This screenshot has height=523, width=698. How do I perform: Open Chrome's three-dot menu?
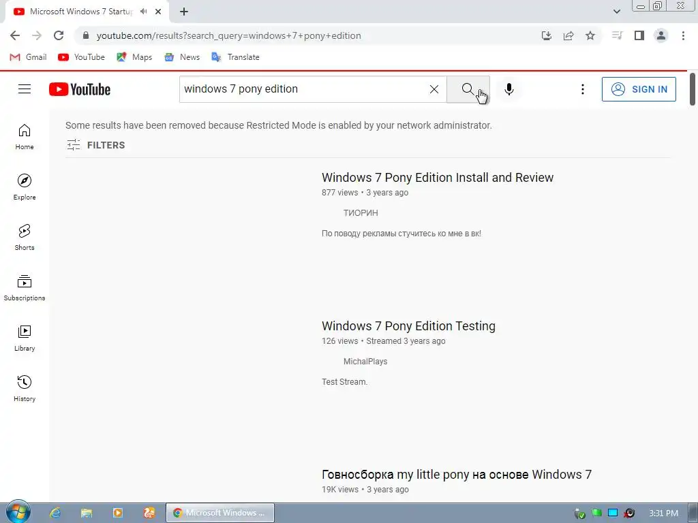[683, 35]
